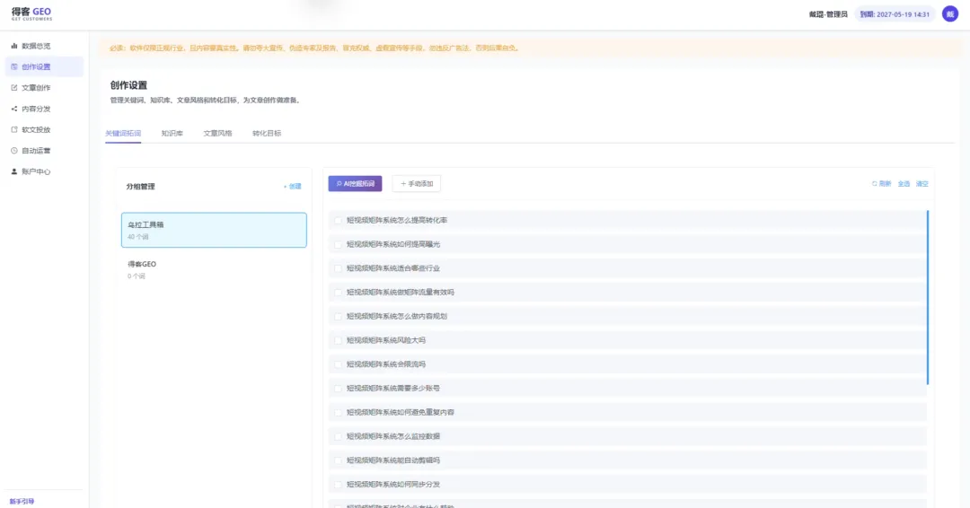Click keyword 短视频矩阵系统怎么监控数据
This screenshot has width=970, height=508.
pos(393,436)
